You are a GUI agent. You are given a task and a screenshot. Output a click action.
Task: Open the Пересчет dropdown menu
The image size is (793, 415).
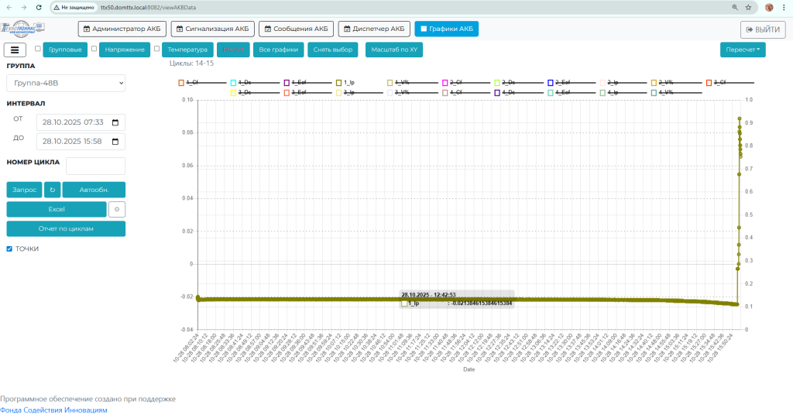742,50
